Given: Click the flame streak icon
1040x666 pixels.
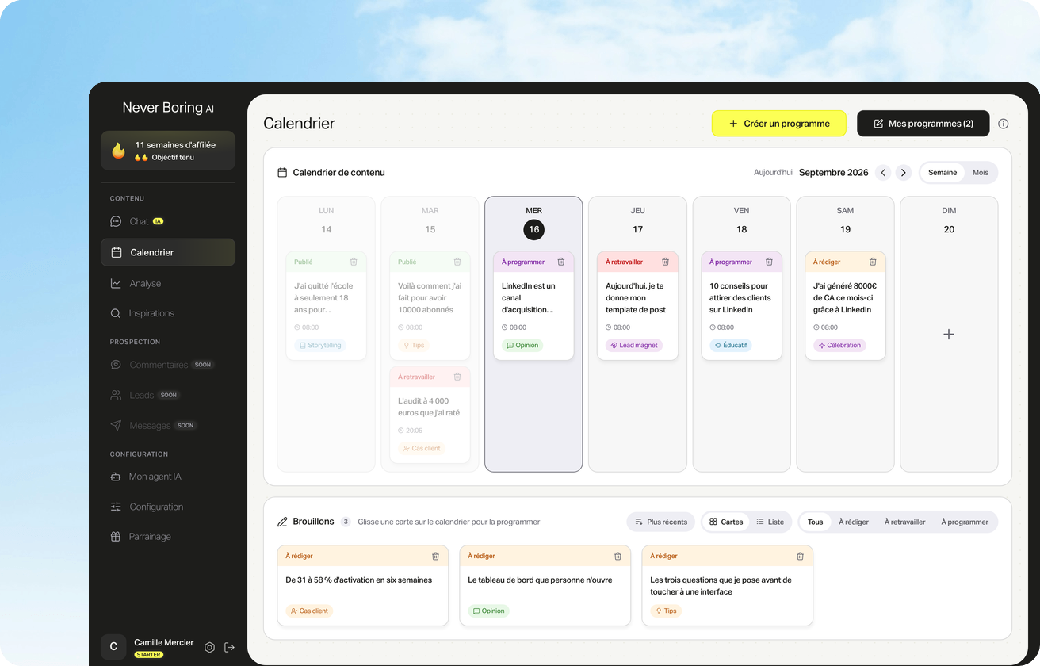Looking at the screenshot, I should 118,151.
